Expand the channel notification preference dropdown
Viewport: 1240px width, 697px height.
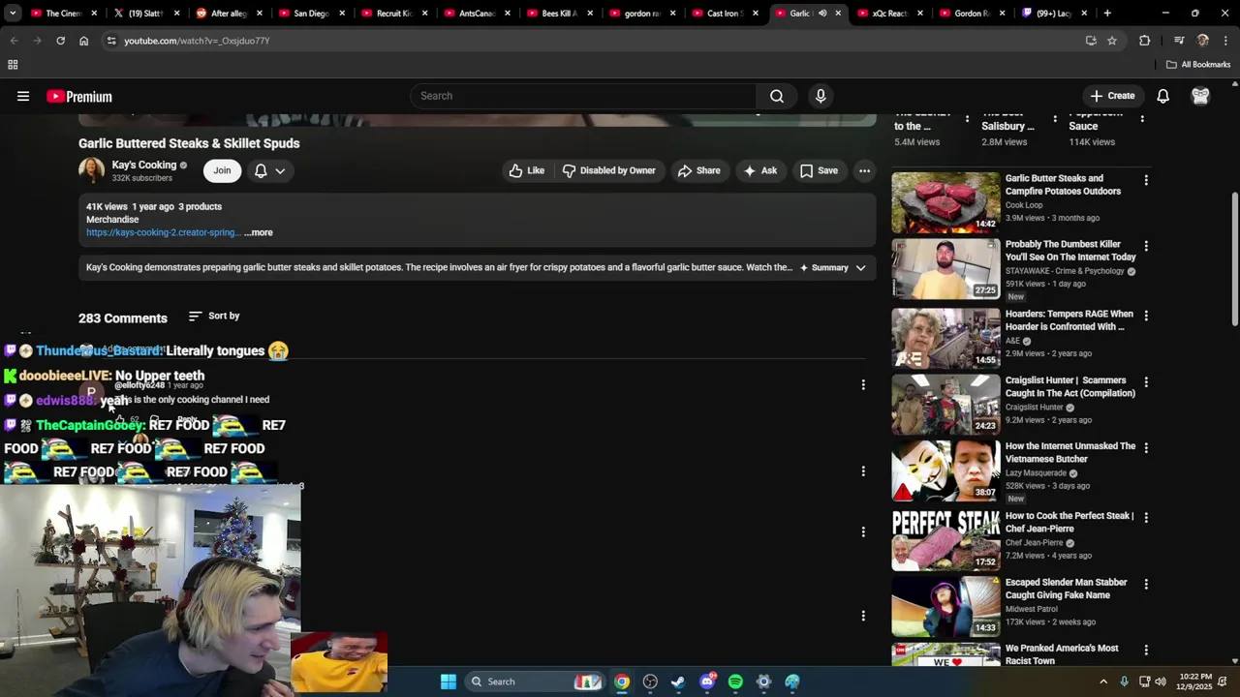pyautogui.click(x=270, y=170)
